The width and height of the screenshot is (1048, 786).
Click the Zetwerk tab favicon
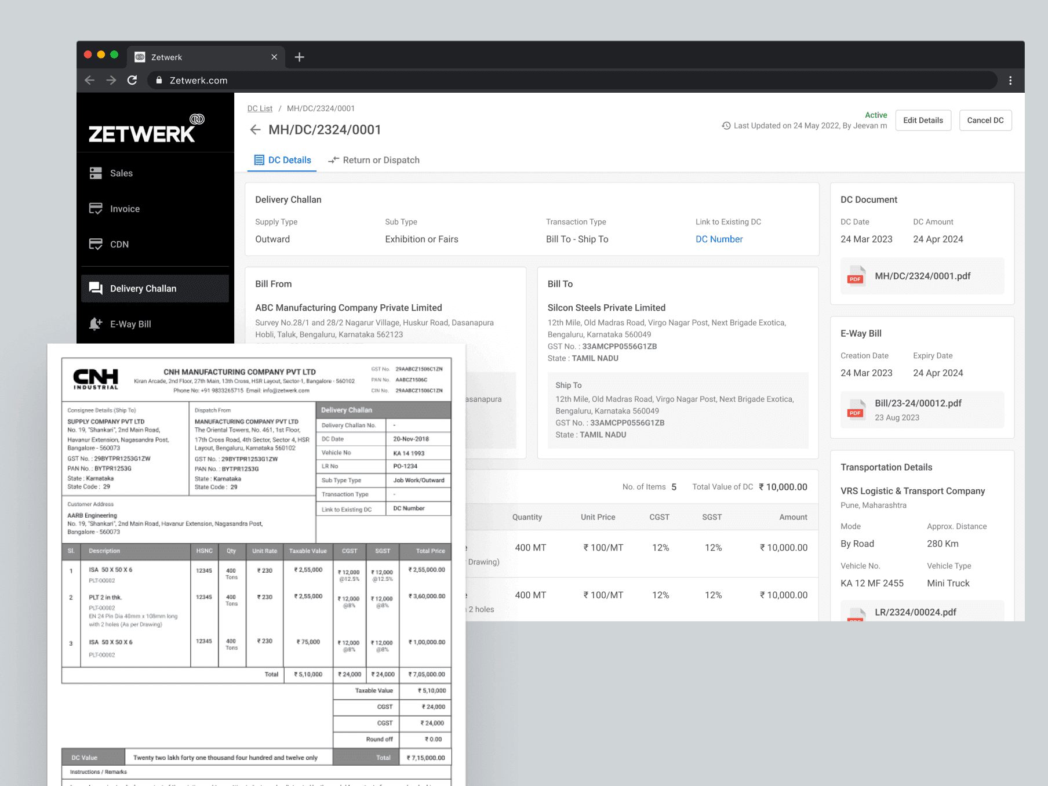tap(140, 57)
